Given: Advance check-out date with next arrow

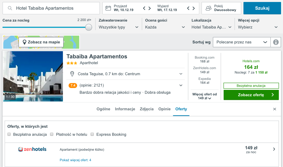Looking at the screenshot, I should [194, 8].
